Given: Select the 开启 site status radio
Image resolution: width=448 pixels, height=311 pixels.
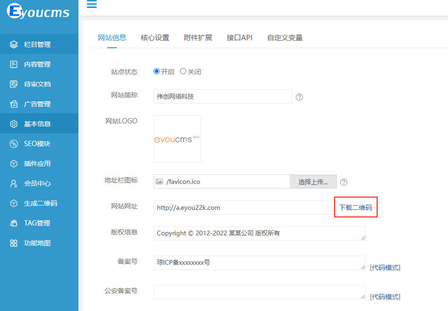Looking at the screenshot, I should (x=156, y=71).
